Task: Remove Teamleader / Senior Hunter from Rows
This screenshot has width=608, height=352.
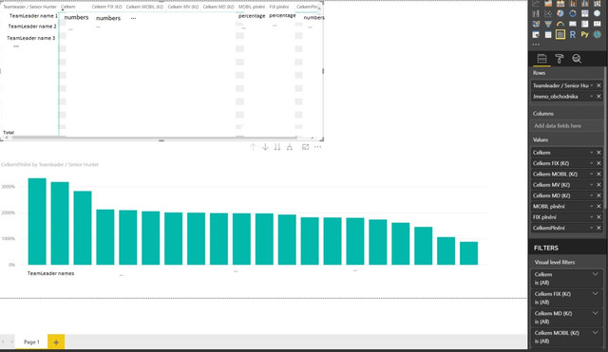Action: [x=598, y=85]
